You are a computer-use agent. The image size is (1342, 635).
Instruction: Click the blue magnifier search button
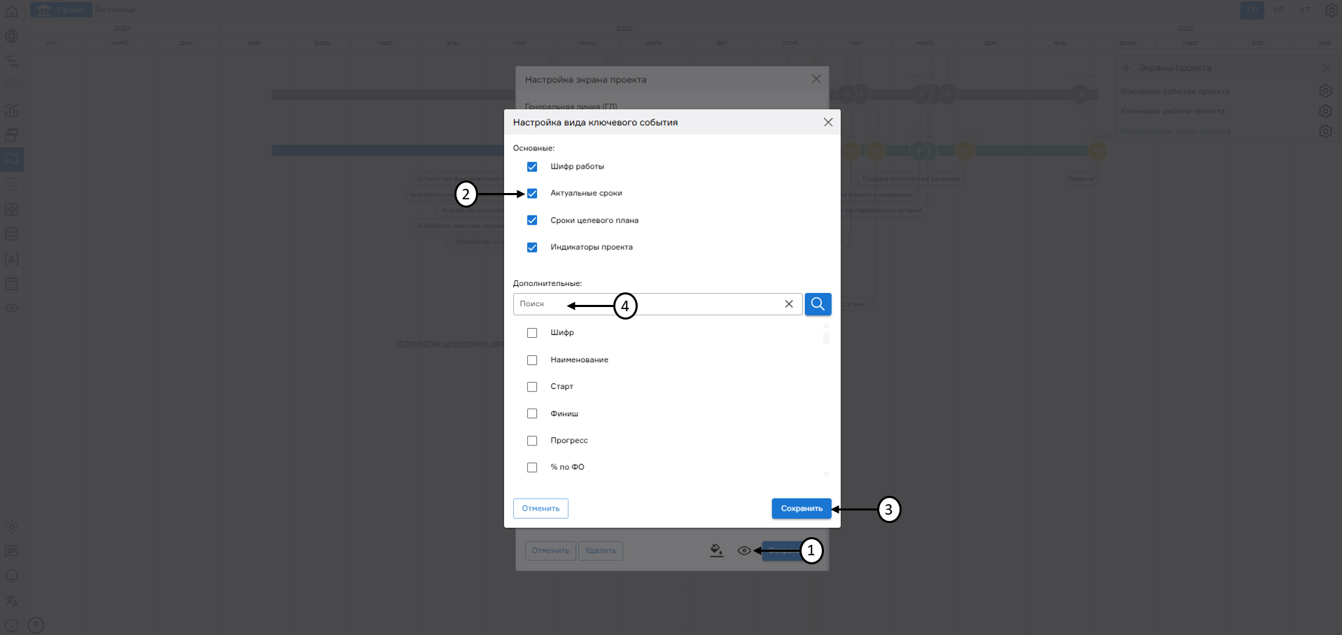pos(818,304)
